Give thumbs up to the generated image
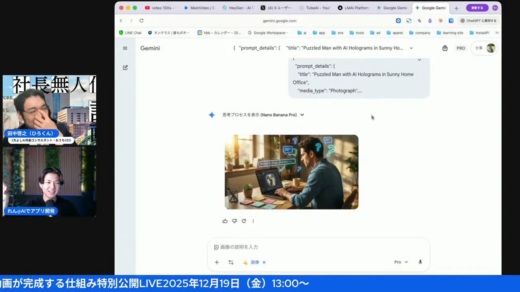This screenshot has width=520, height=292. [x=225, y=221]
